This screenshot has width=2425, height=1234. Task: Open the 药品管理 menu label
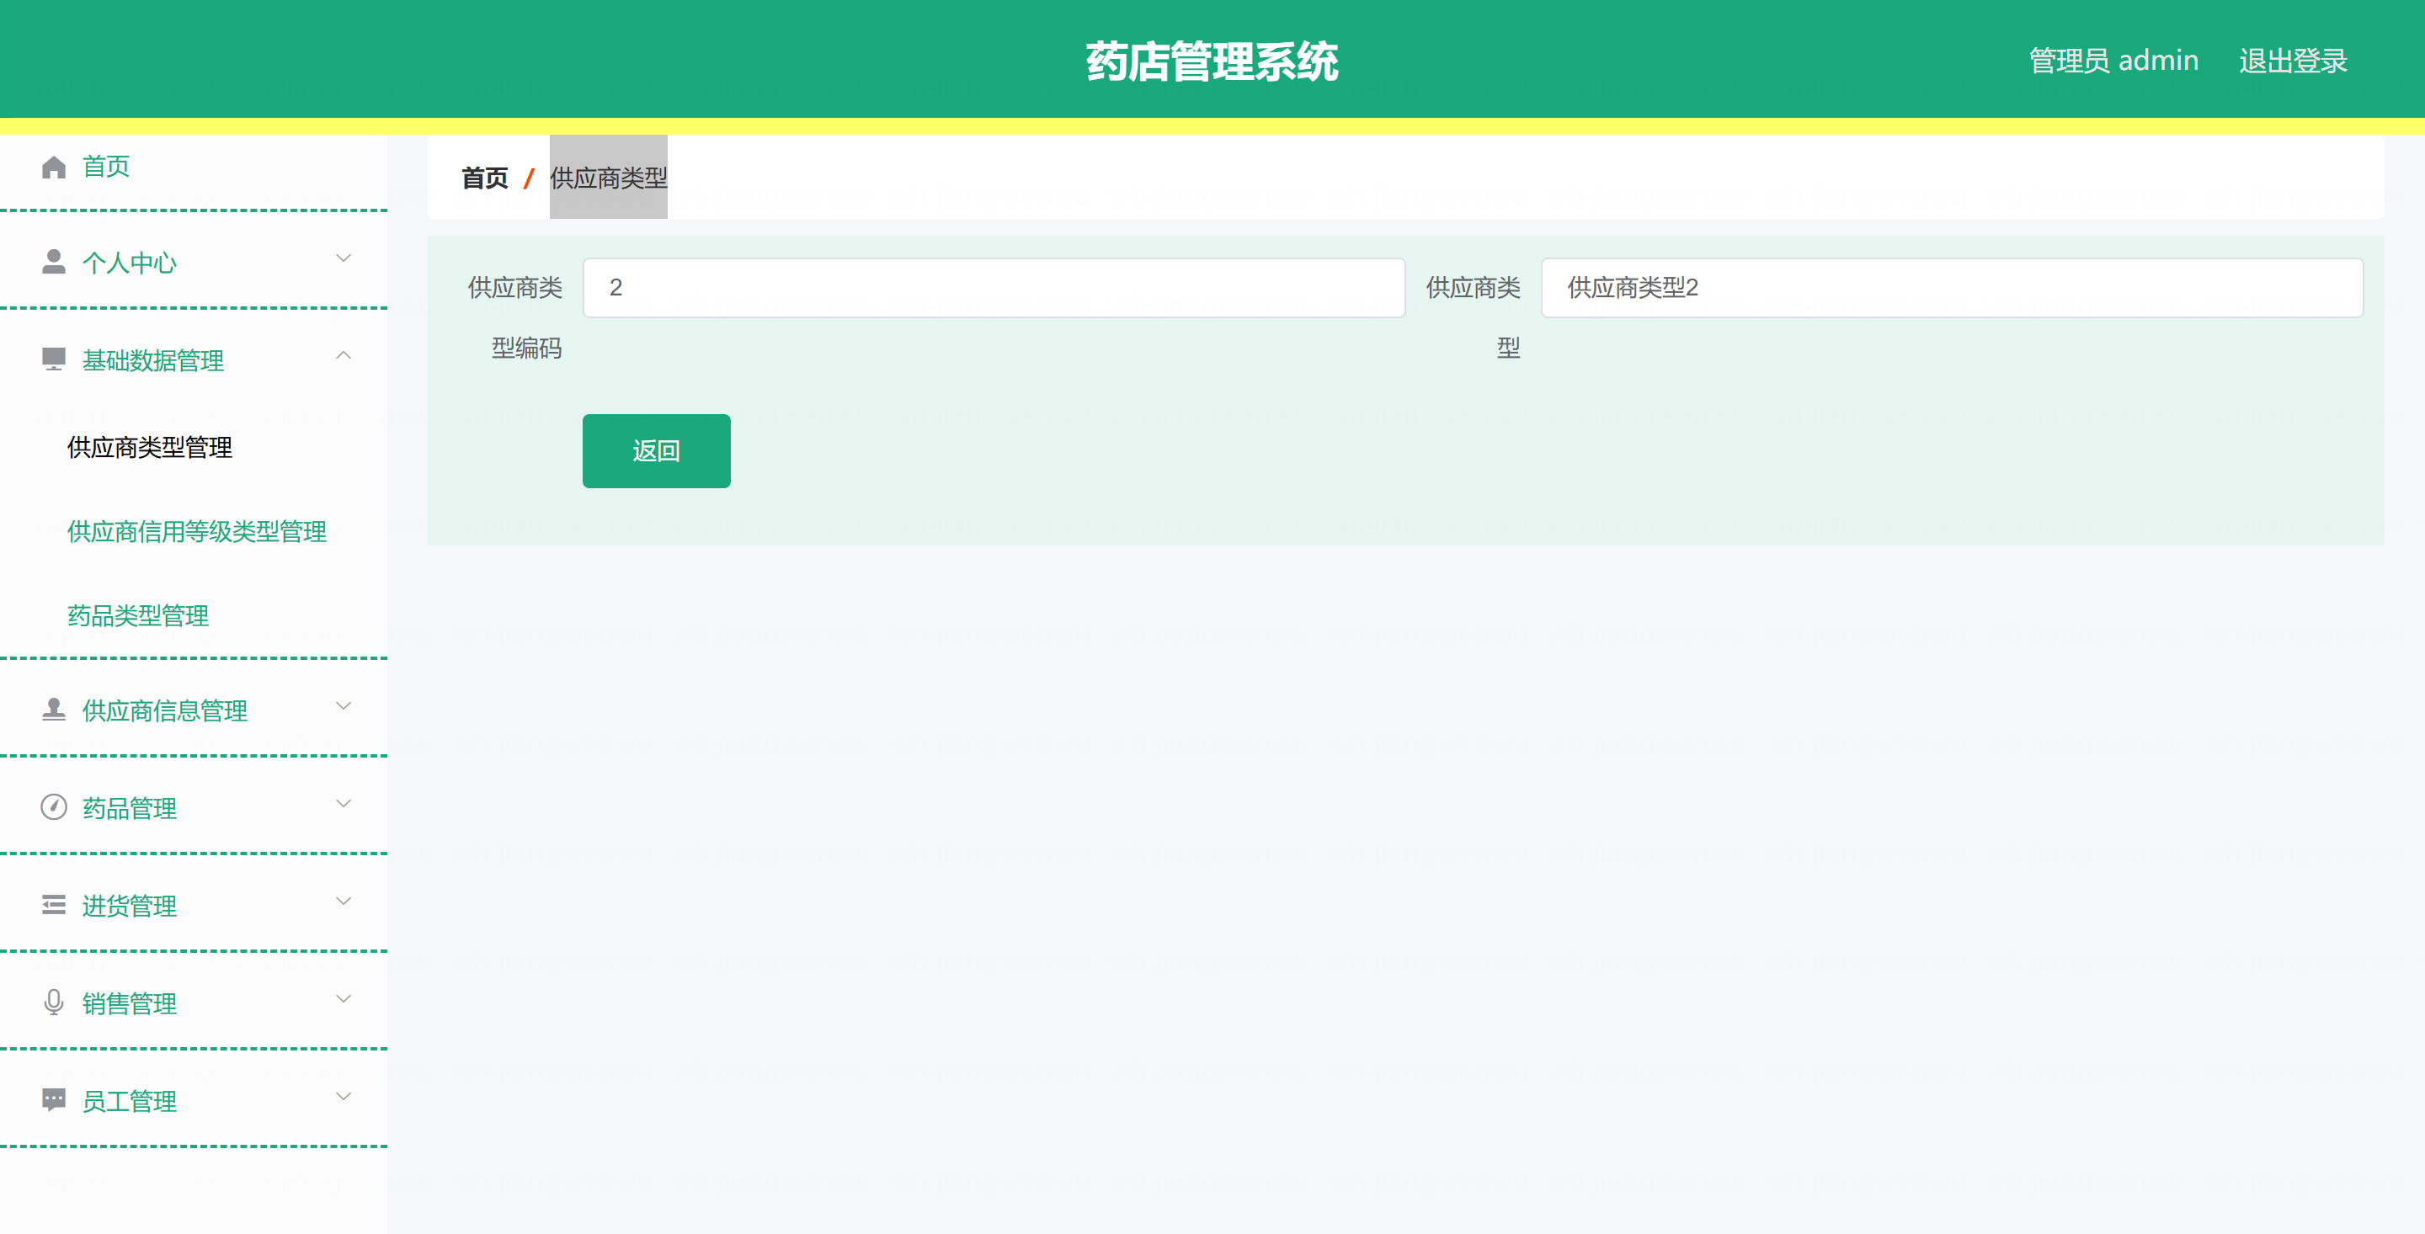point(130,809)
